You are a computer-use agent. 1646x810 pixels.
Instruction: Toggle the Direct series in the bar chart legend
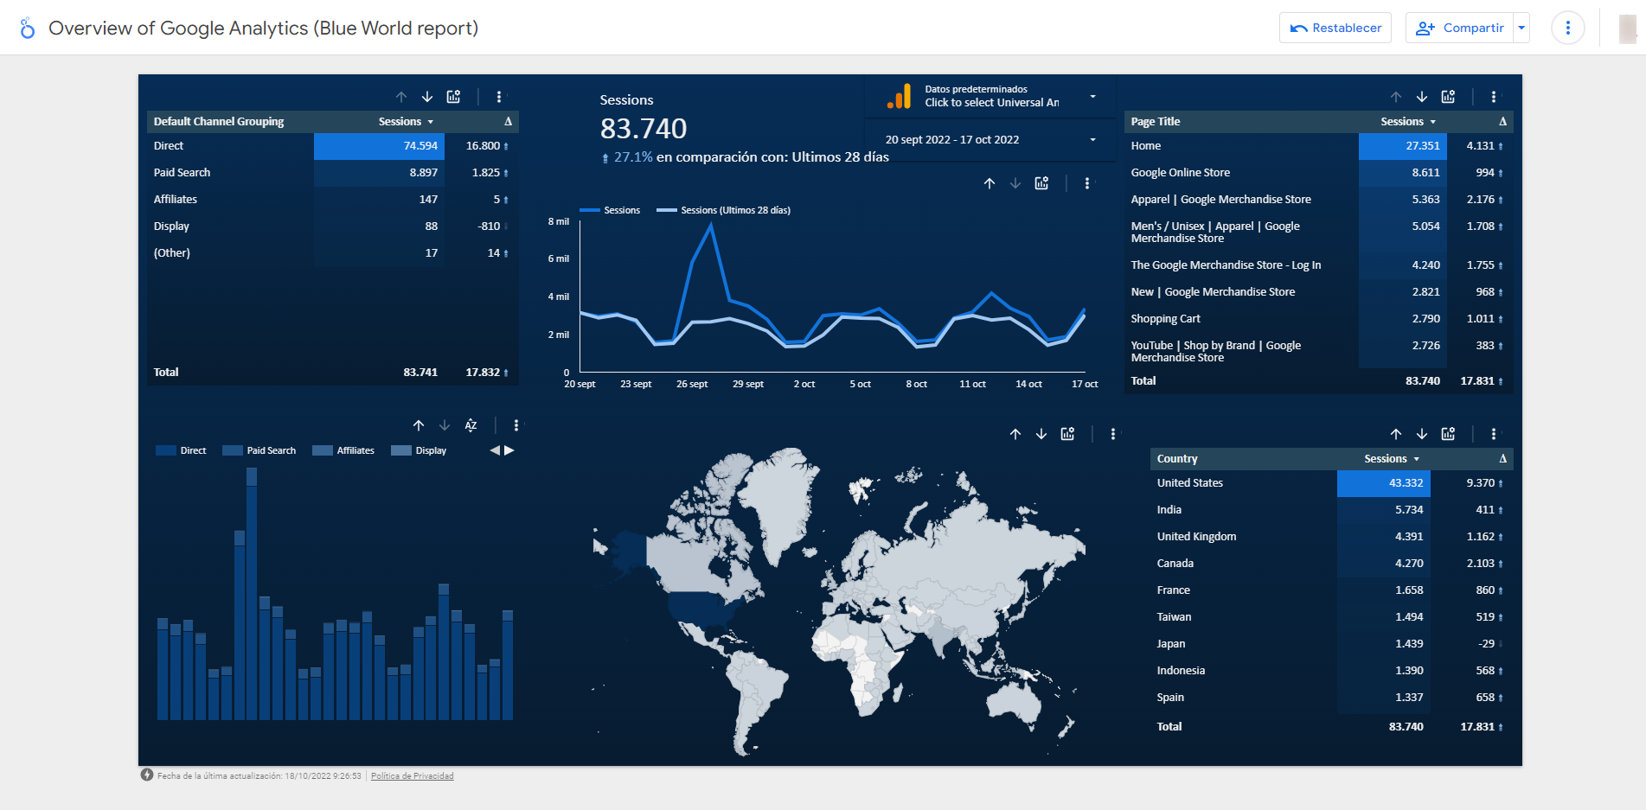181,450
